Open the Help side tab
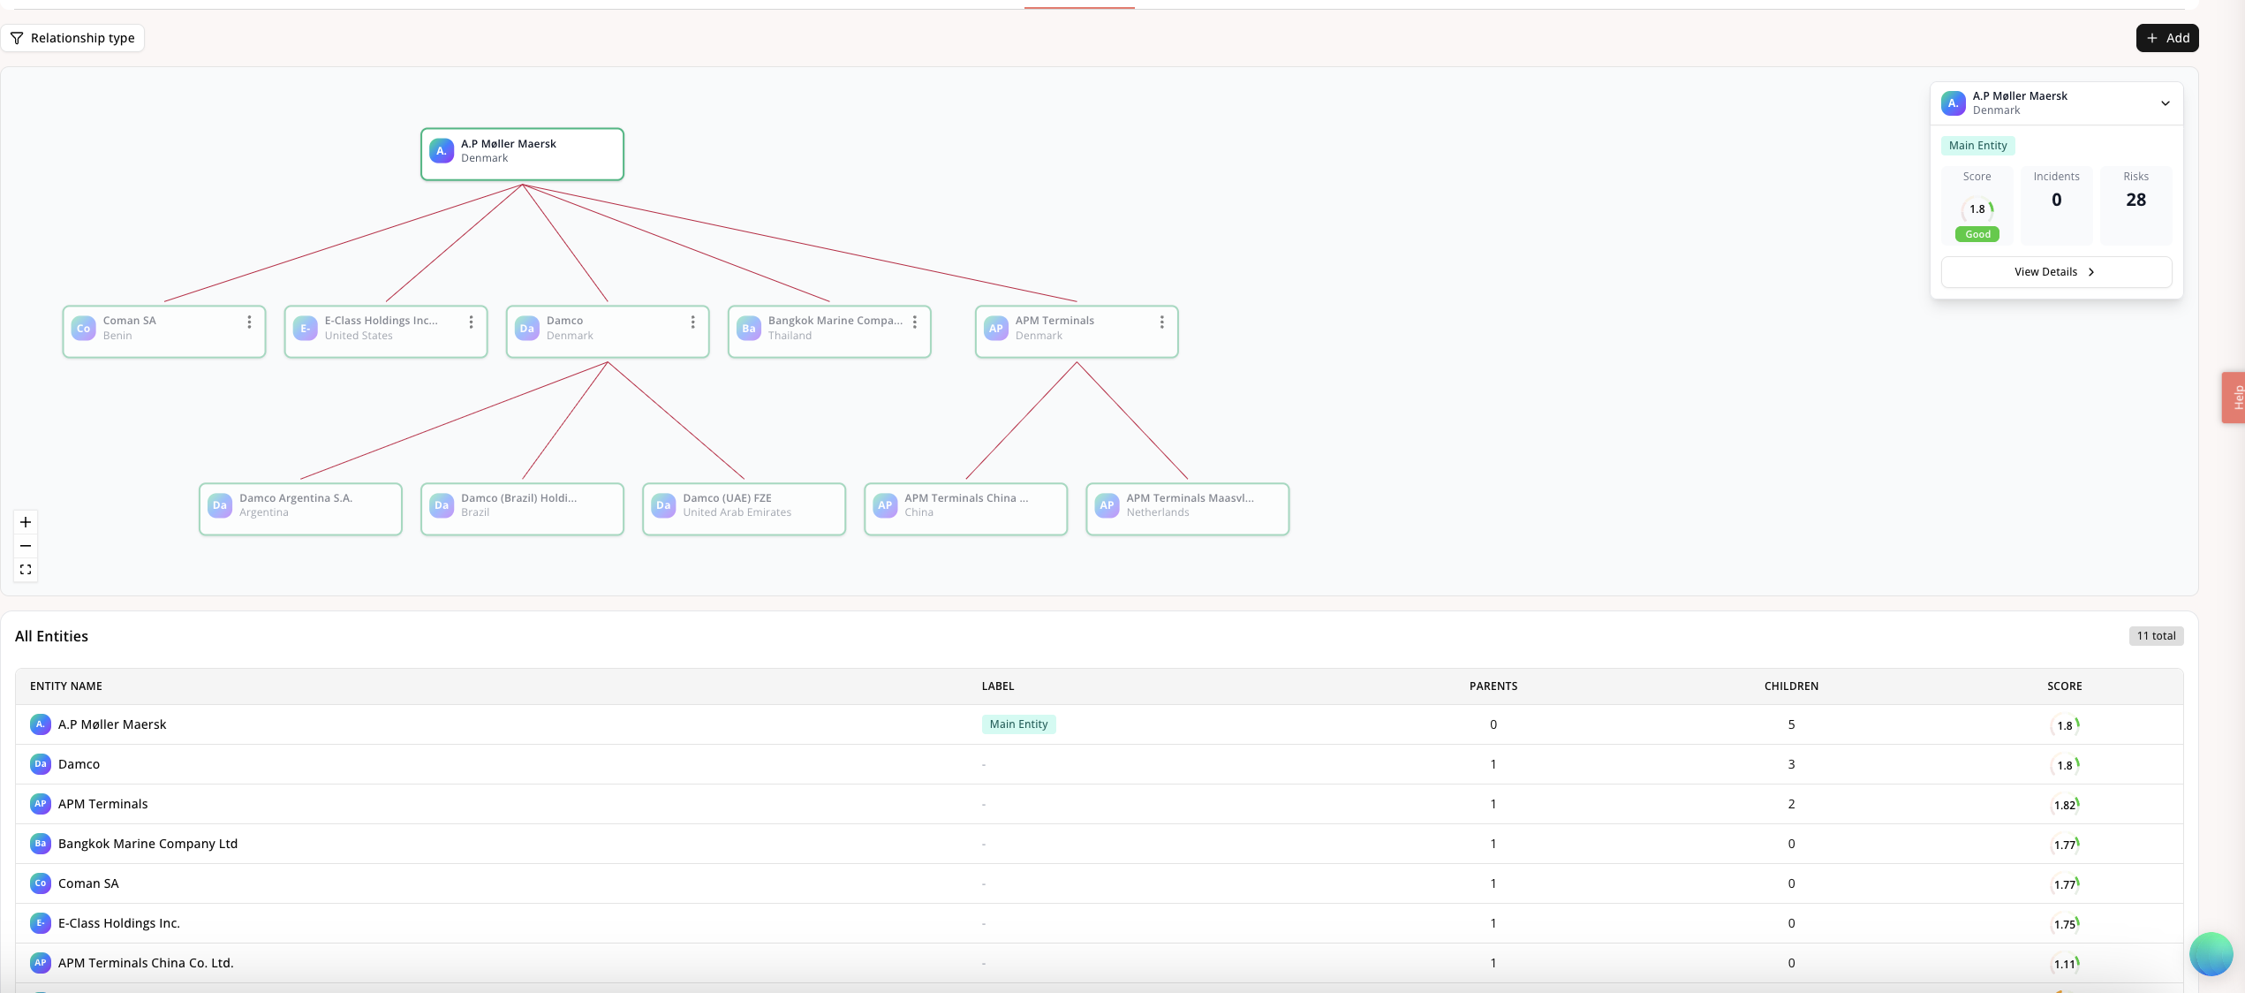 click(x=2234, y=398)
